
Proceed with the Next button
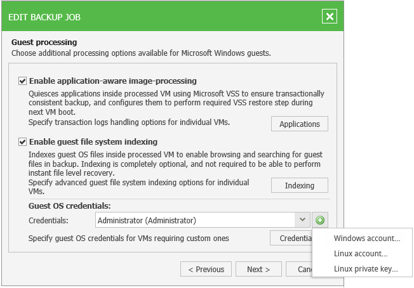[x=258, y=269]
